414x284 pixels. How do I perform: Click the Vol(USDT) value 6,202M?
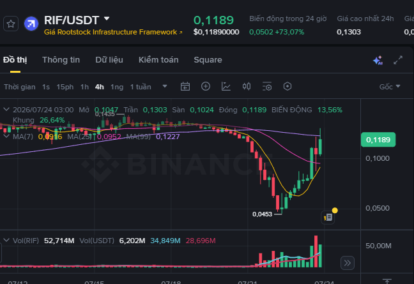point(132,241)
